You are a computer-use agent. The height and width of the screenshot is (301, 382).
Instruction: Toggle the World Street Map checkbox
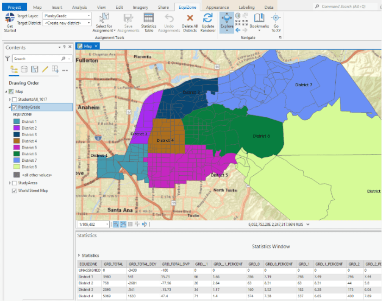point(14,191)
